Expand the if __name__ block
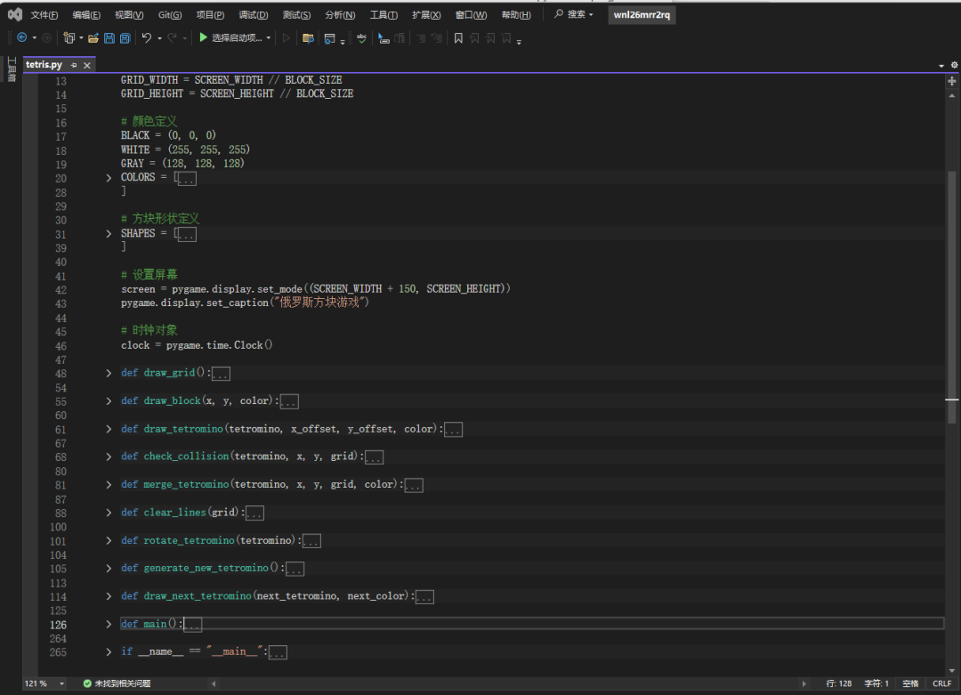Screen dimensions: 961x695 109,652
